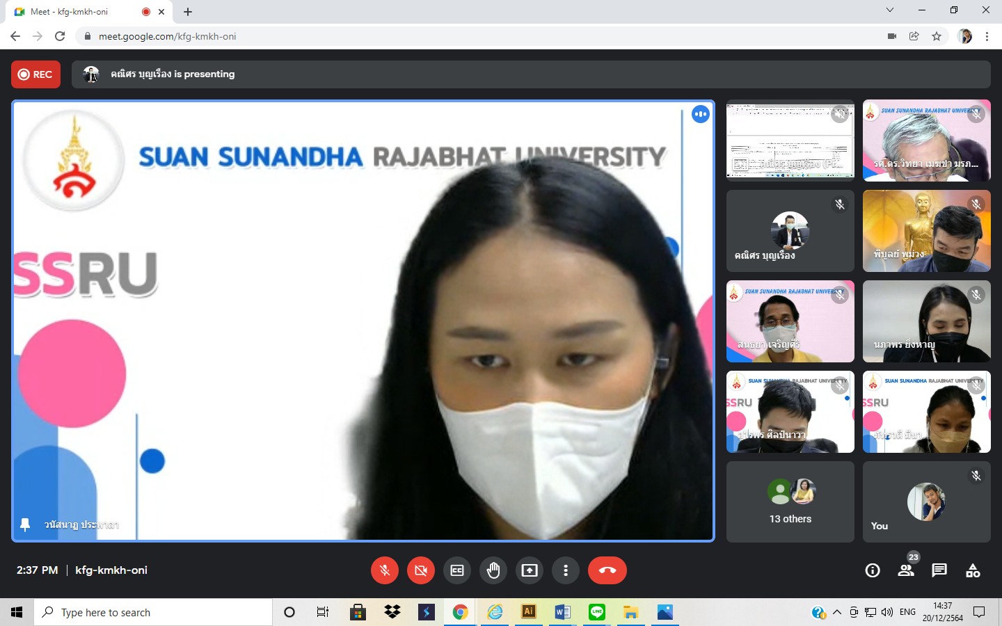
Task: Click the REC recording indicator
Action: (35, 74)
